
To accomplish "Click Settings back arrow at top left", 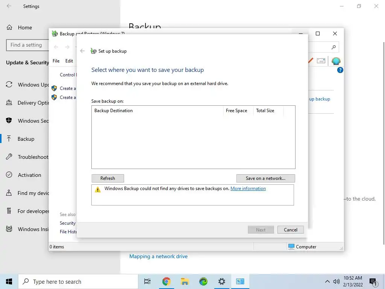I will point(9,6).
